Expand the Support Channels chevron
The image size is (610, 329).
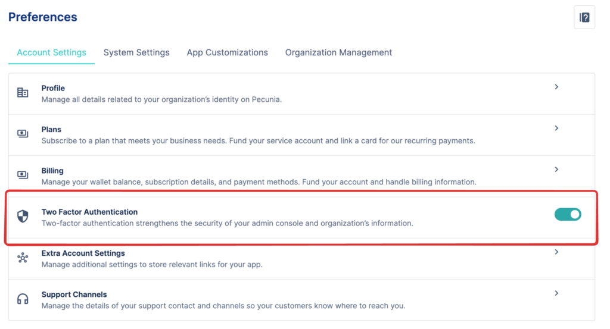tap(556, 293)
